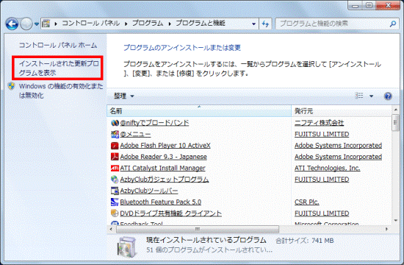Click the vertical scrollbar thumb
404x265 pixels.
click(x=395, y=123)
